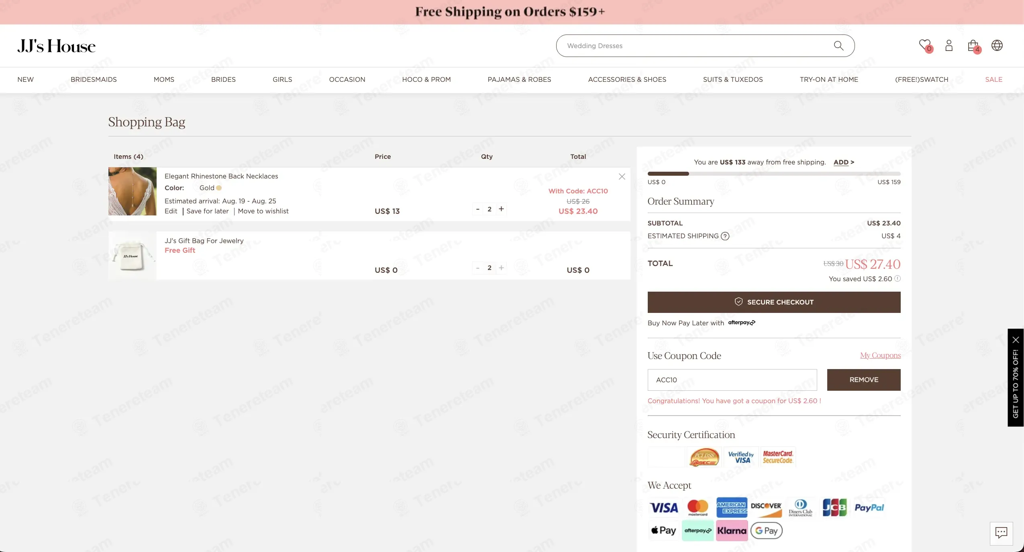Click Save for later on necklace
Screen dimensions: 1024x552
[208, 211]
